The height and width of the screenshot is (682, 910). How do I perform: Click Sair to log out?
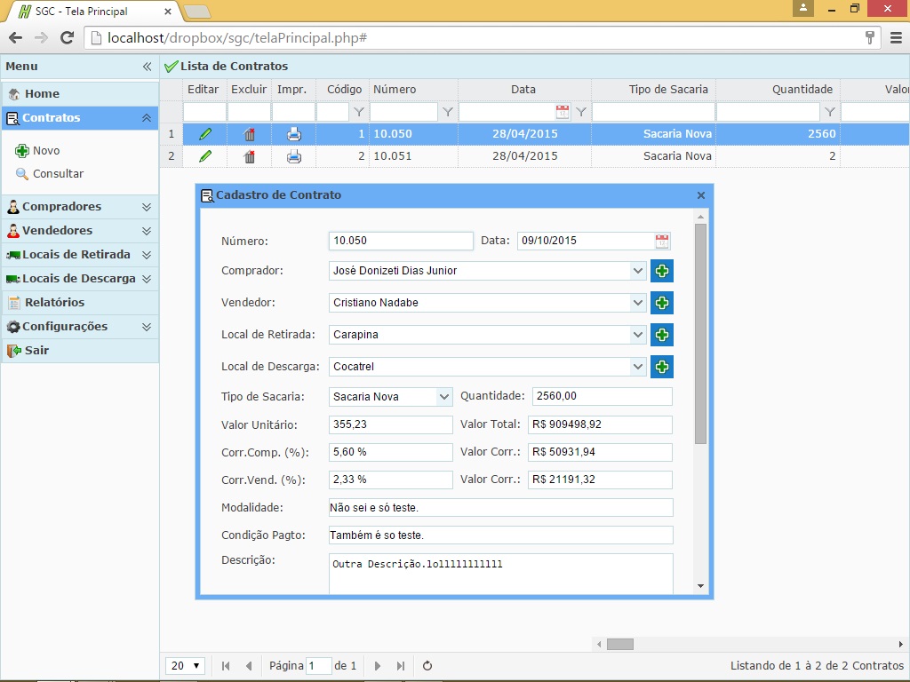80,350
